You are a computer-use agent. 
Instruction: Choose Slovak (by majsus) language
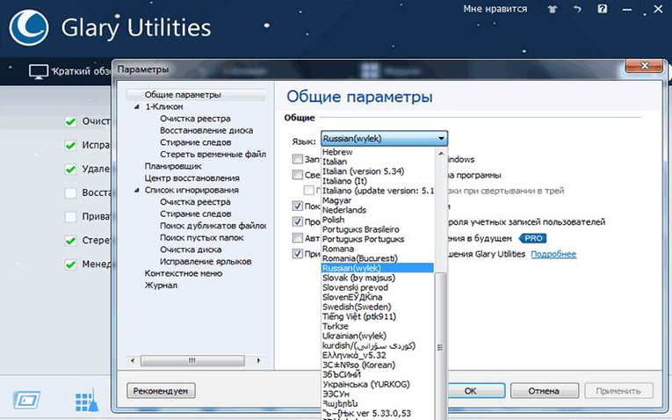358,278
